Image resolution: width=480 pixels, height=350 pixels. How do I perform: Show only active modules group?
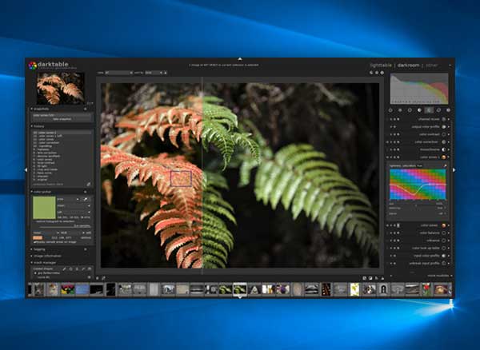pos(390,110)
